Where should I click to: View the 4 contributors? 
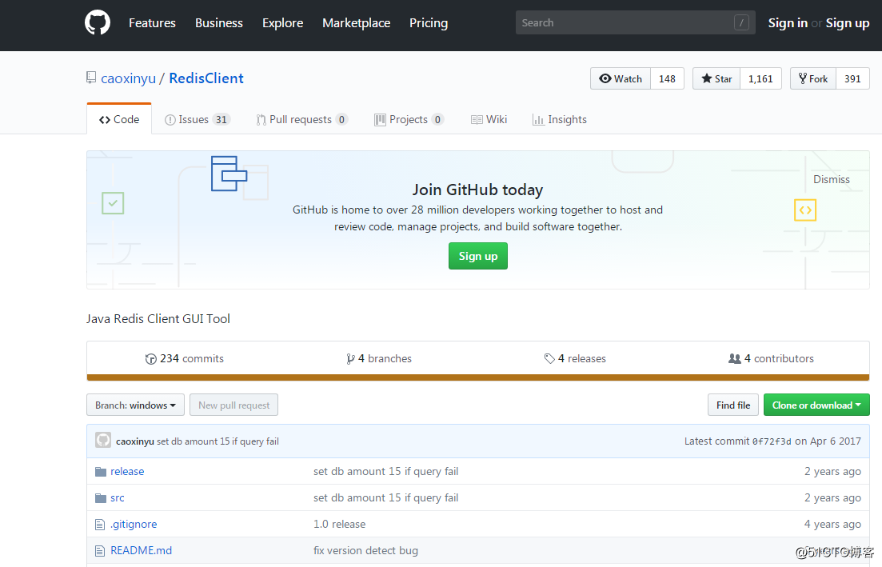(771, 358)
